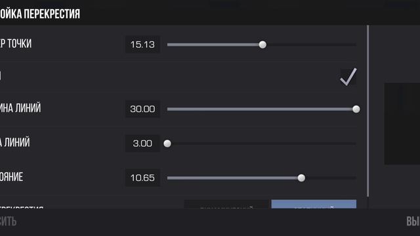
Task: Click the reset button ending in 'СИТЬ'
Action: click(x=8, y=222)
